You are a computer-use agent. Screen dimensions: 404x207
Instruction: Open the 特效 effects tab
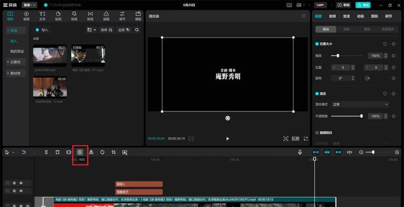[x=74, y=16]
